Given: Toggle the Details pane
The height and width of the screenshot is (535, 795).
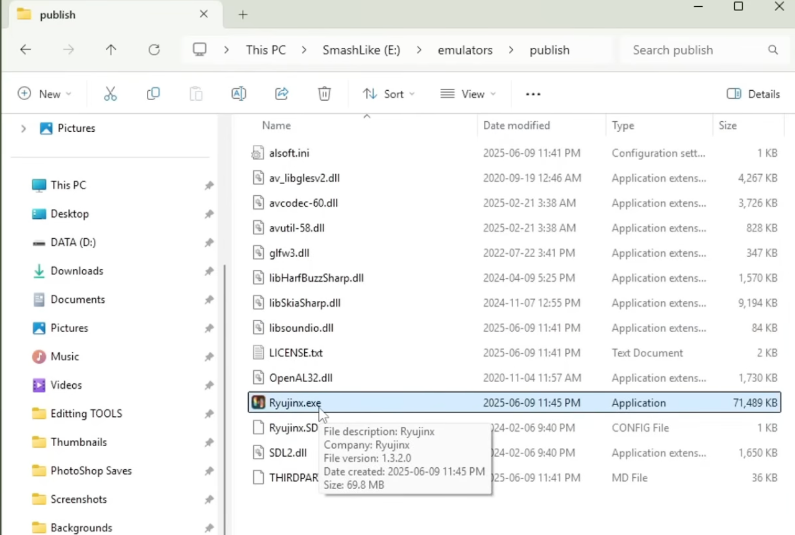Looking at the screenshot, I should 753,94.
